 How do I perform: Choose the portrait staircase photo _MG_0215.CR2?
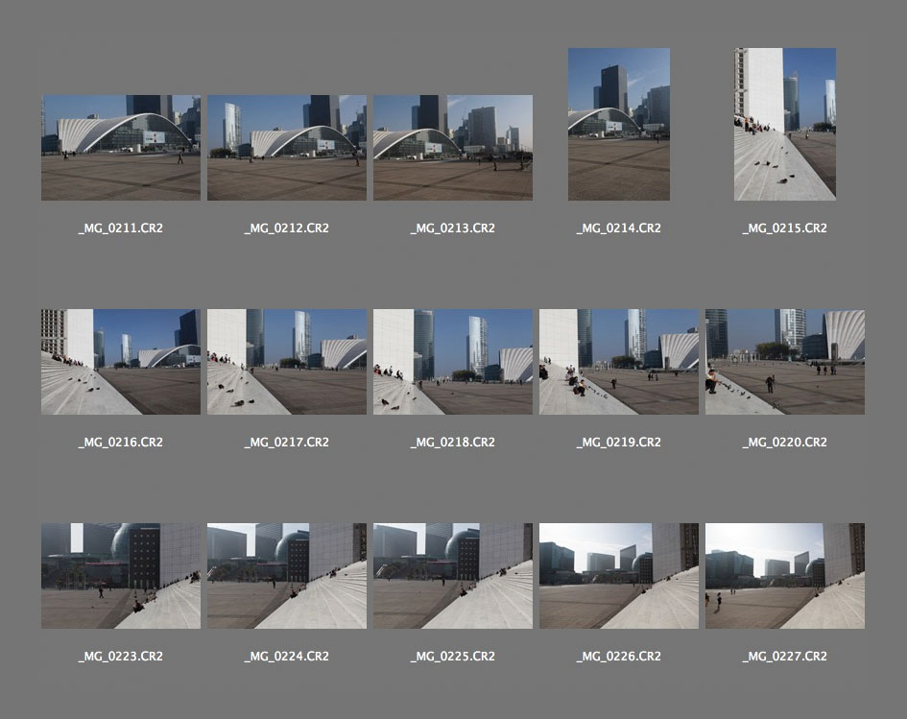click(785, 125)
